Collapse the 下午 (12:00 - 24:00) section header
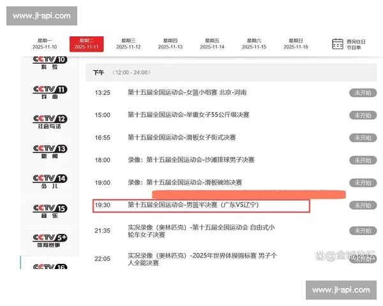The image size is (383, 306). pos(121,73)
